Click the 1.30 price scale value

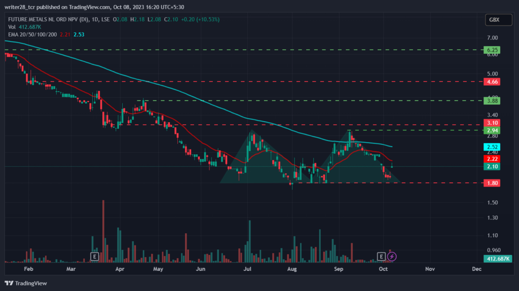(493, 218)
